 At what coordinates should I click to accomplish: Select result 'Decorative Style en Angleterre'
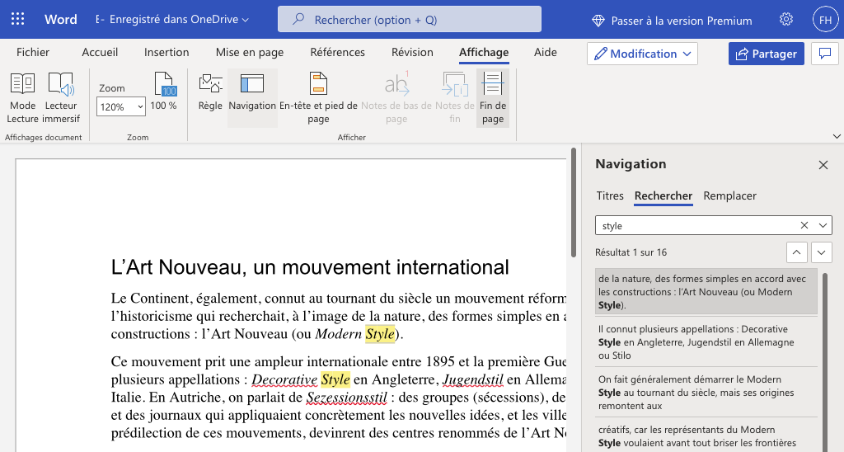706,342
